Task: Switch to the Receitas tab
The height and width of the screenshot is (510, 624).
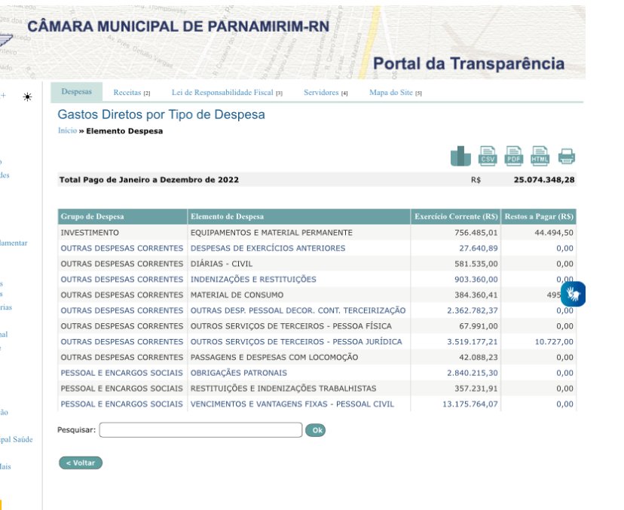Action: click(132, 93)
